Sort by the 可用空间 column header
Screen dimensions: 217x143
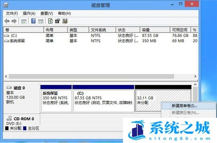180,30
